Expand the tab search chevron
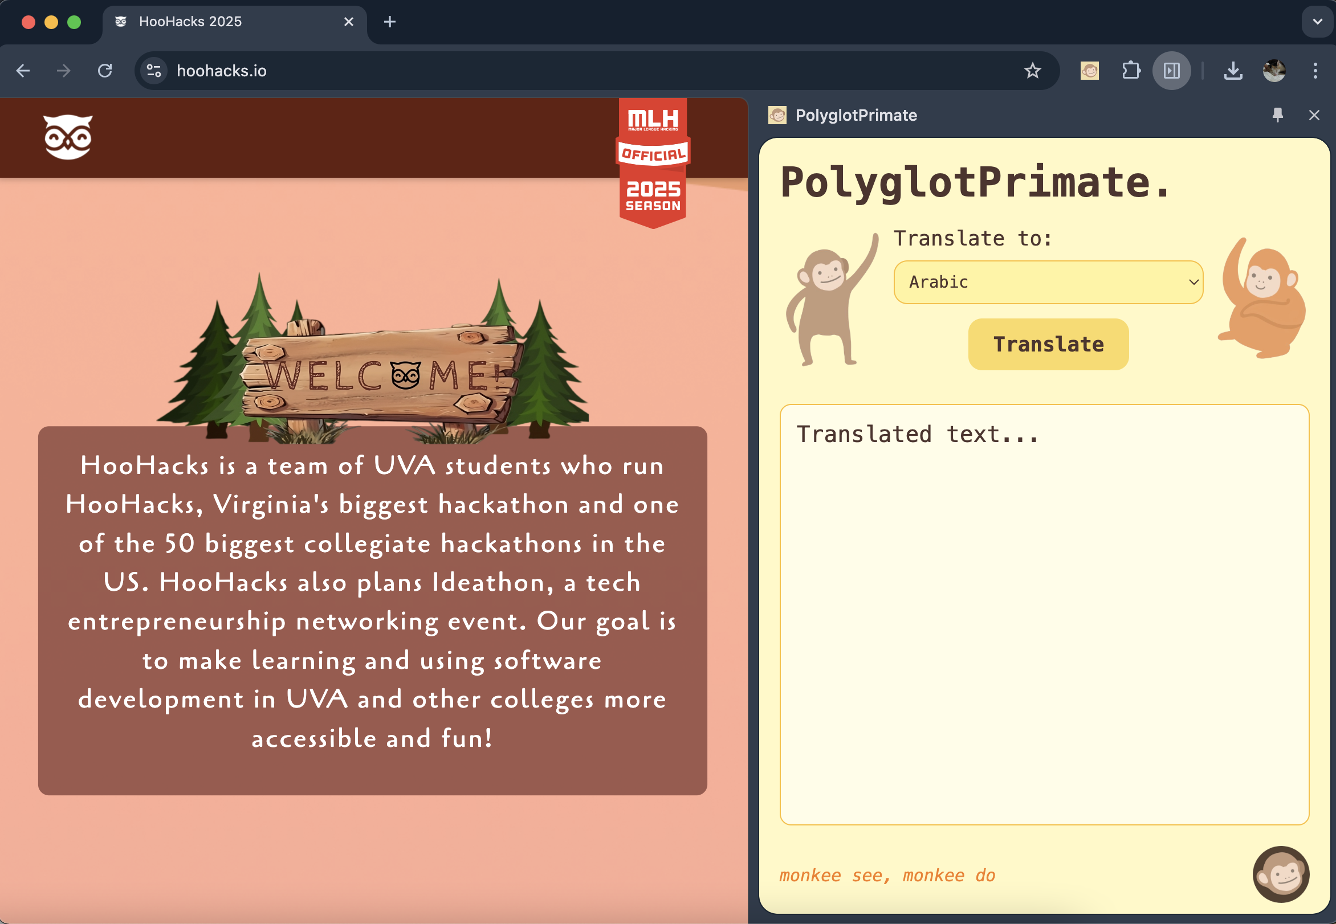The height and width of the screenshot is (924, 1336). 1317,22
